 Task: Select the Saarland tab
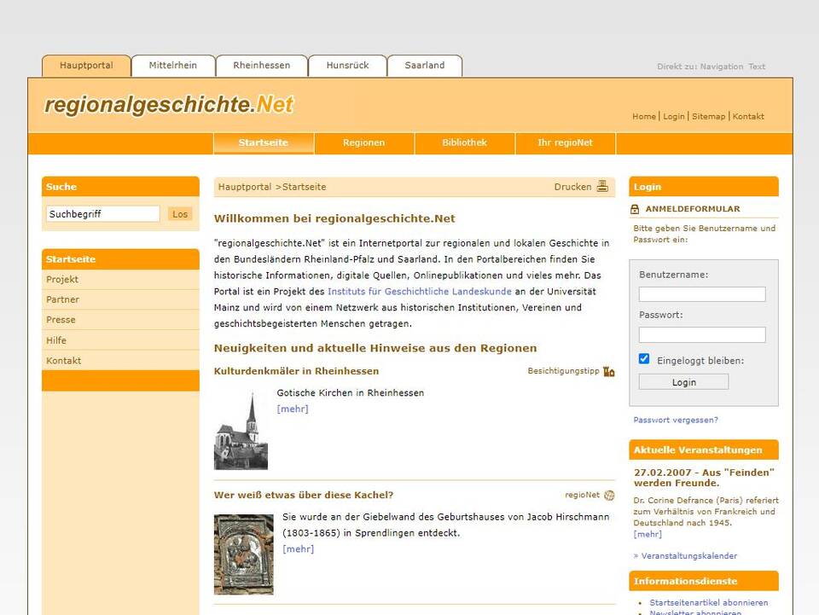[x=425, y=66]
